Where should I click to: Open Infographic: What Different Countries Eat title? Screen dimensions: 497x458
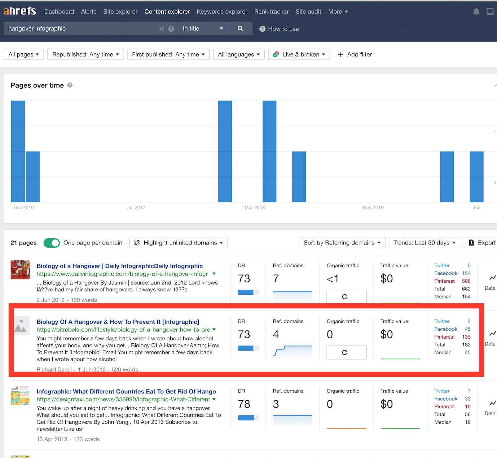coord(126,391)
